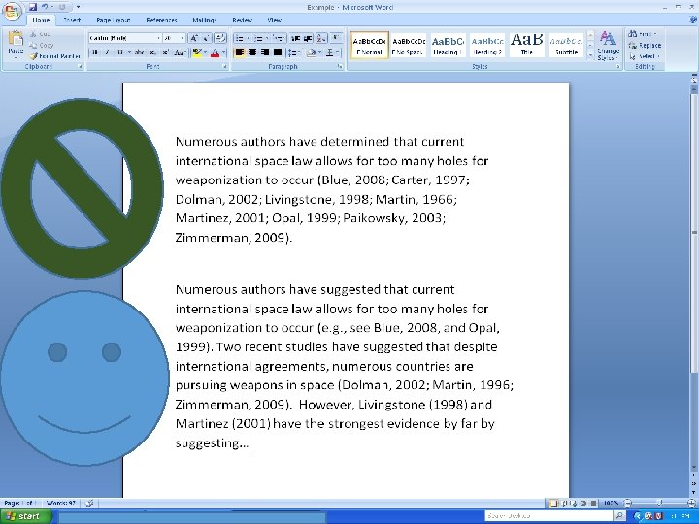This screenshot has height=524, width=699.
Task: Click the Office button orb
Action: pyautogui.click(x=11, y=12)
